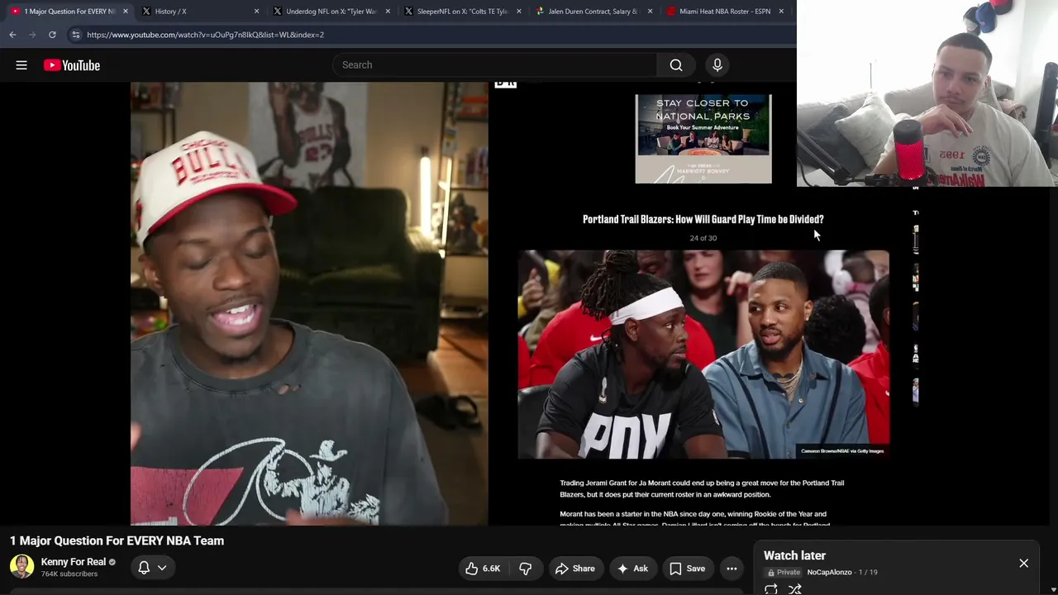Image resolution: width=1058 pixels, height=595 pixels.
Task: Close the SleeperNFL on X tab
Action: (x=519, y=12)
